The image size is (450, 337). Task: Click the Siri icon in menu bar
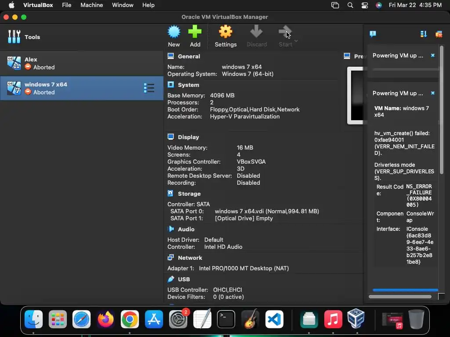point(379,5)
